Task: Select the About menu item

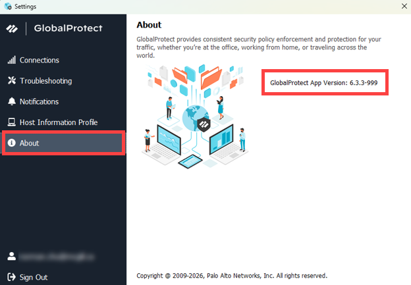Action: (63, 143)
